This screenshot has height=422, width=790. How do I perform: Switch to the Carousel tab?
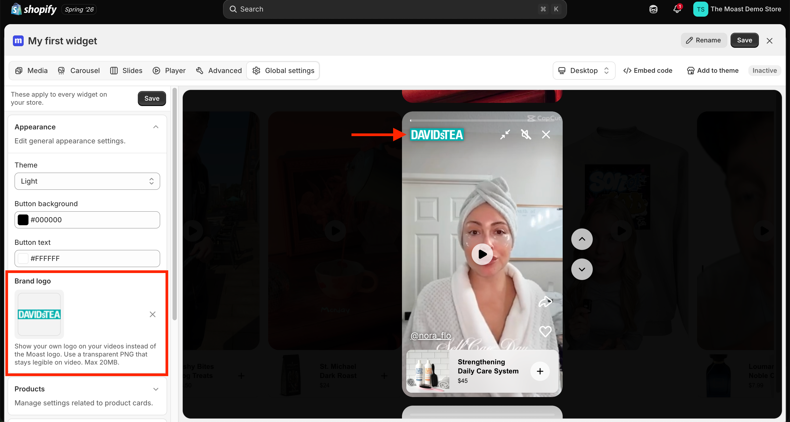tap(79, 71)
